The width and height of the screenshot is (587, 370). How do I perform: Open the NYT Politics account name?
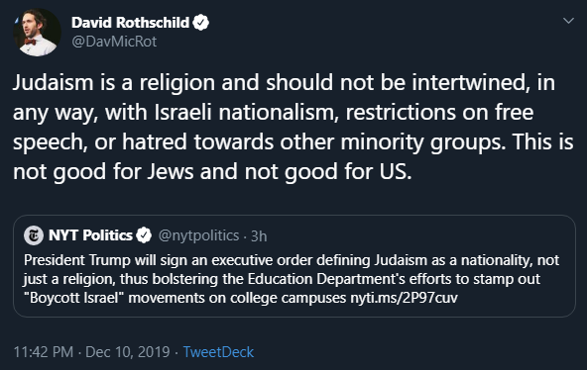pyautogui.click(x=90, y=235)
